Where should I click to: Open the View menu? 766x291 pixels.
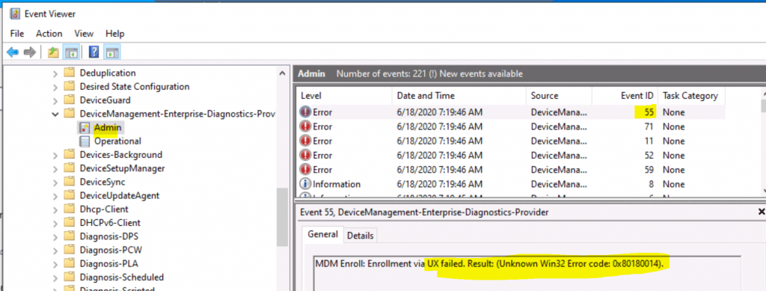tap(84, 34)
